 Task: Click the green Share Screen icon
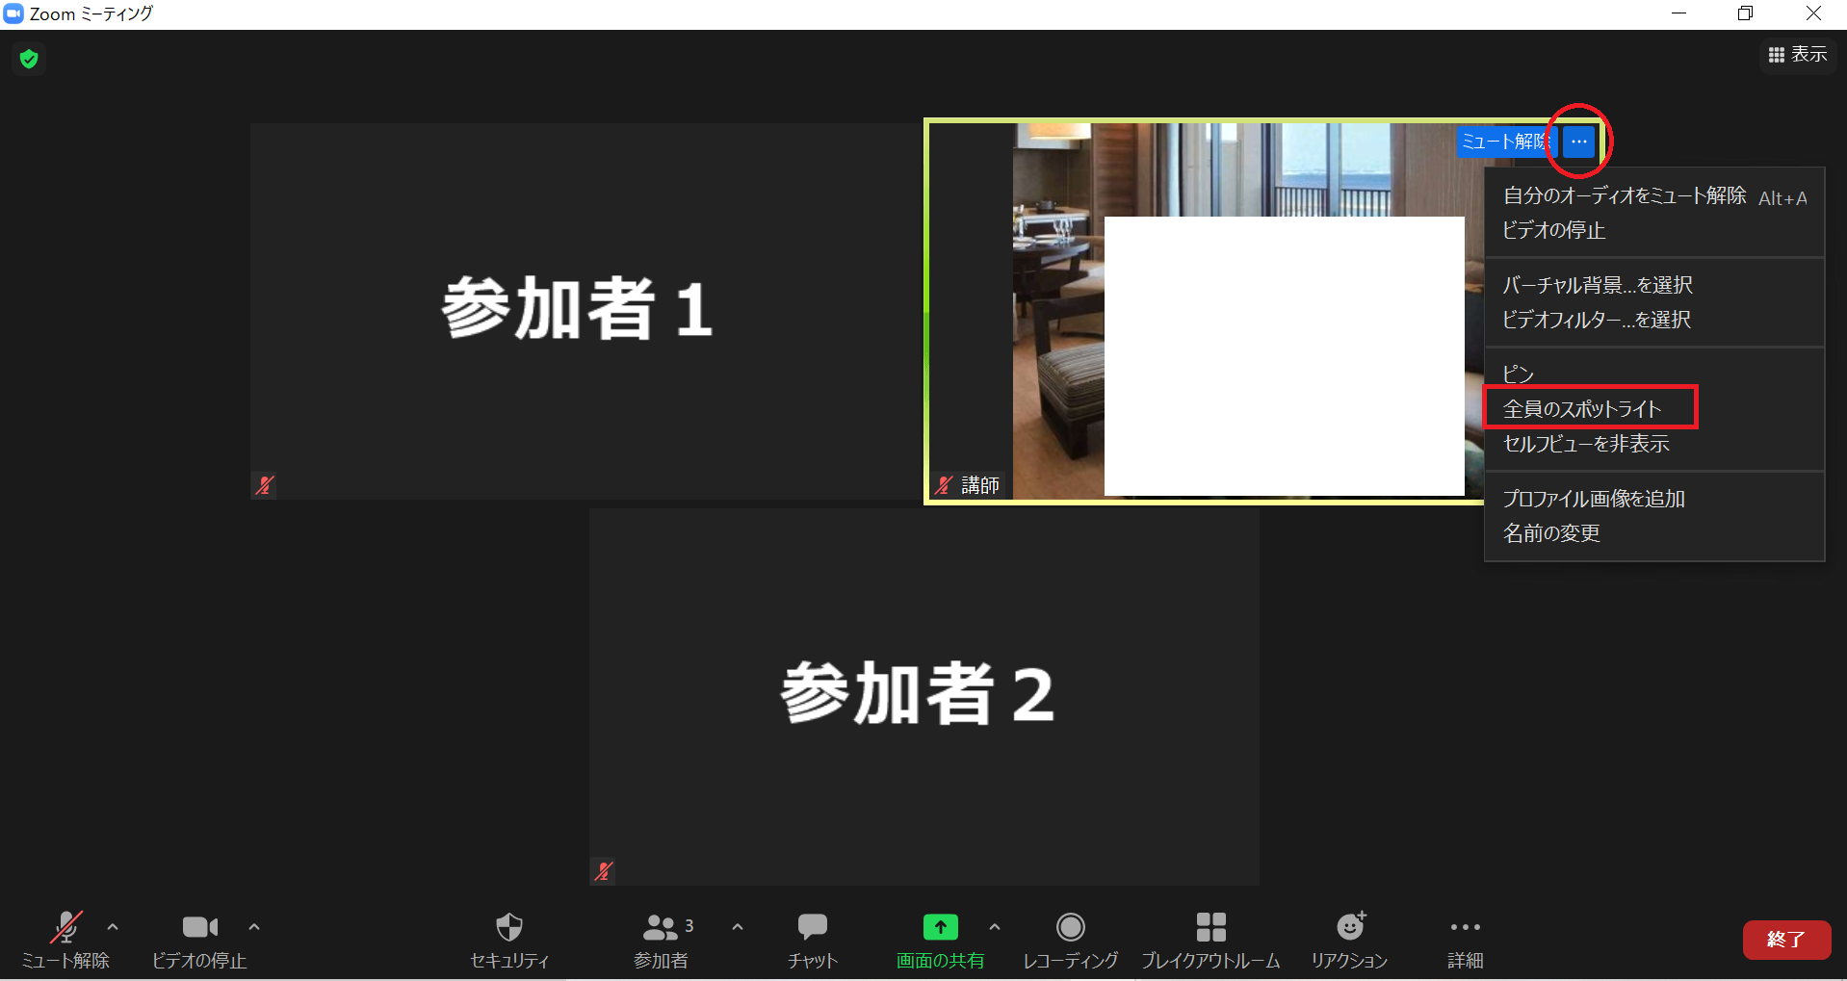[940, 928]
